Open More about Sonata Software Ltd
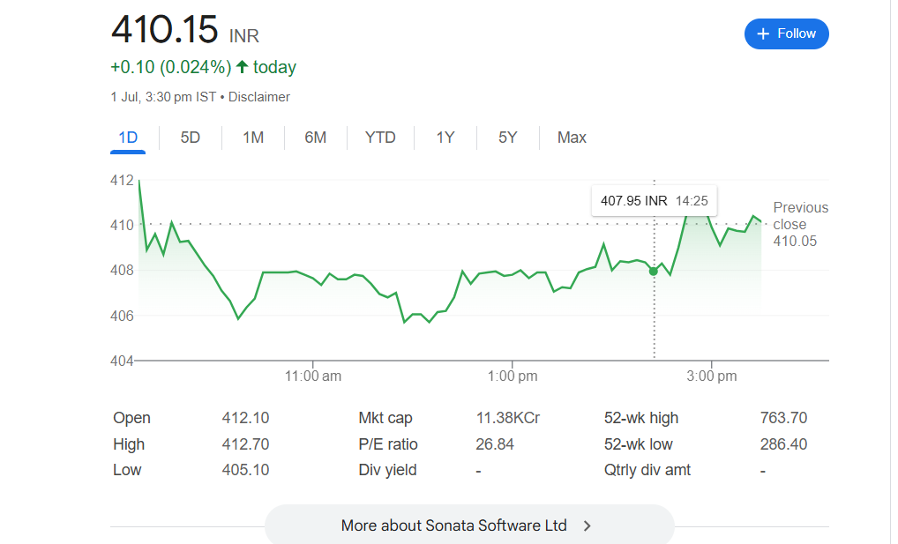Screen dimensions: 898x544 click(x=469, y=525)
